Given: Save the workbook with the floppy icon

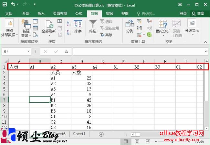Looking at the screenshot, I should 5,5.
